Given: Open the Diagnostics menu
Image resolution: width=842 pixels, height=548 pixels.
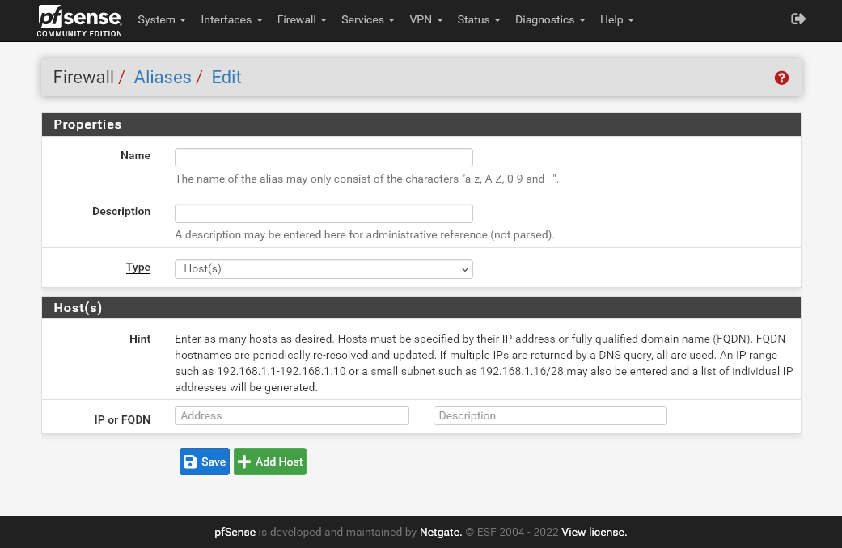Looking at the screenshot, I should (x=550, y=19).
